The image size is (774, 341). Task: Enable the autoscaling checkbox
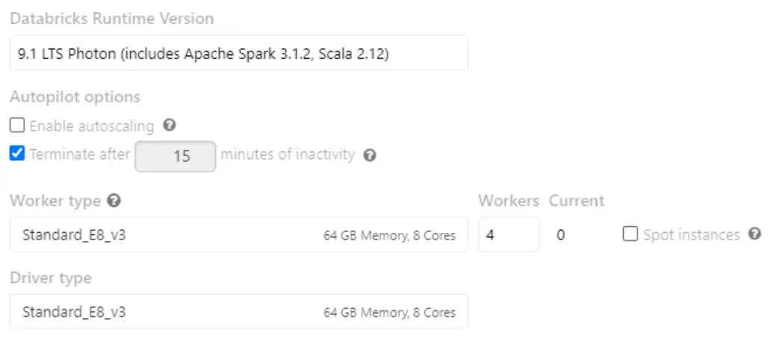coord(17,125)
